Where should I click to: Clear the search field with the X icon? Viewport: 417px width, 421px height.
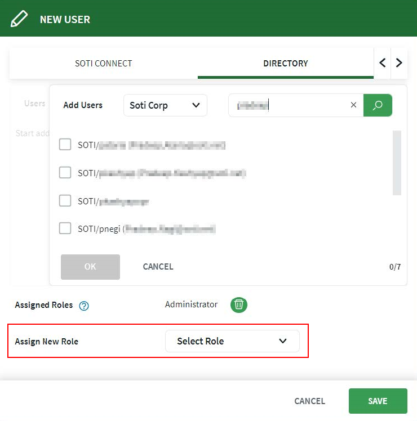coord(353,105)
